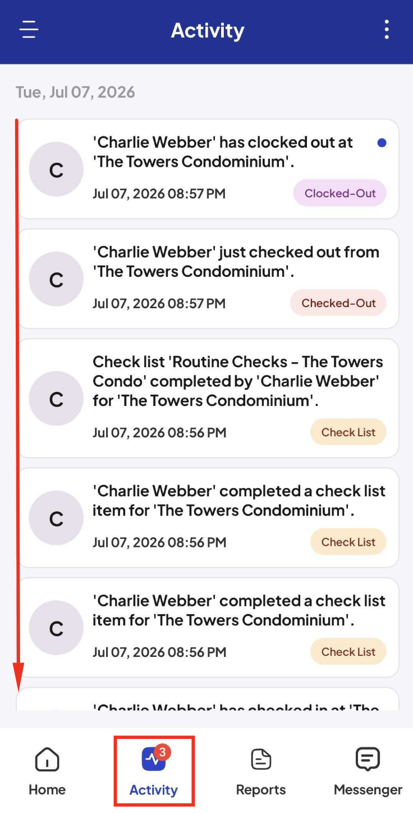Open 'just checked out' activity card

pyautogui.click(x=208, y=279)
